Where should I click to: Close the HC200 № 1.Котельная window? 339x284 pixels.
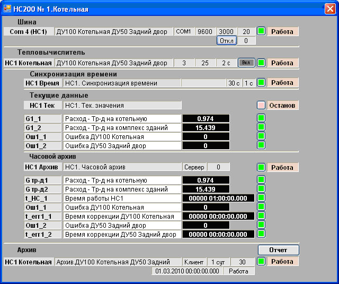click(x=330, y=9)
